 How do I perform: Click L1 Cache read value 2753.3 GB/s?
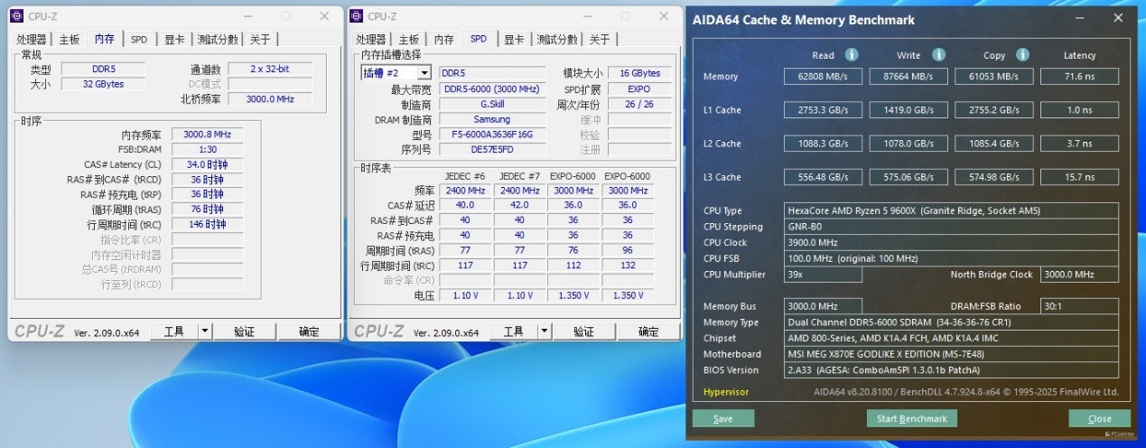click(x=823, y=110)
